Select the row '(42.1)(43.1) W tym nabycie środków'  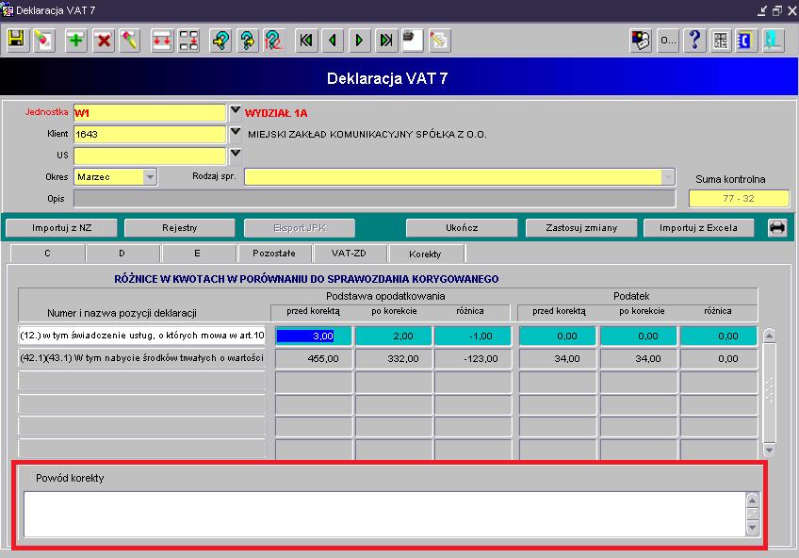pyautogui.click(x=142, y=358)
